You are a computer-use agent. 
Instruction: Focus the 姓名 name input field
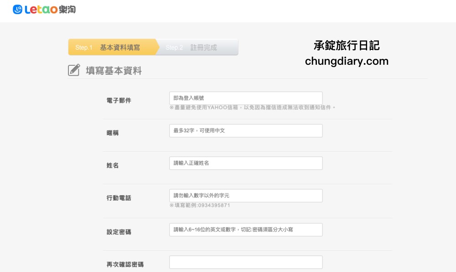(x=246, y=163)
